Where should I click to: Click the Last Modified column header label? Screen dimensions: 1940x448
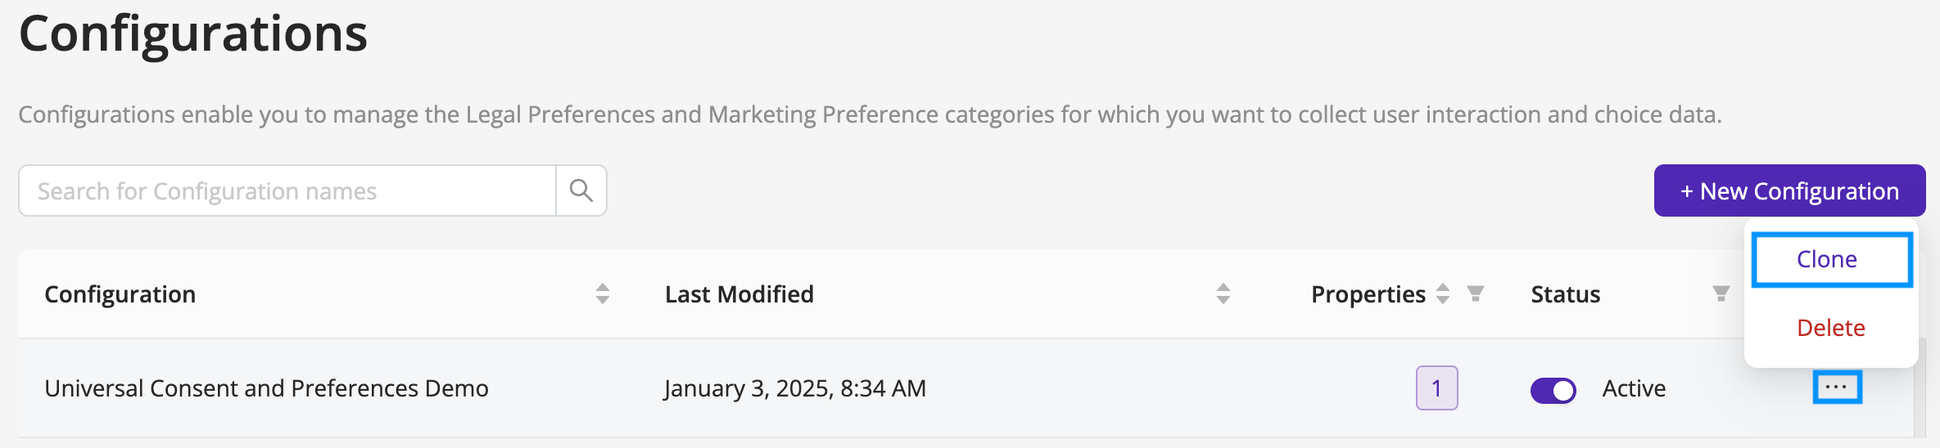click(739, 294)
